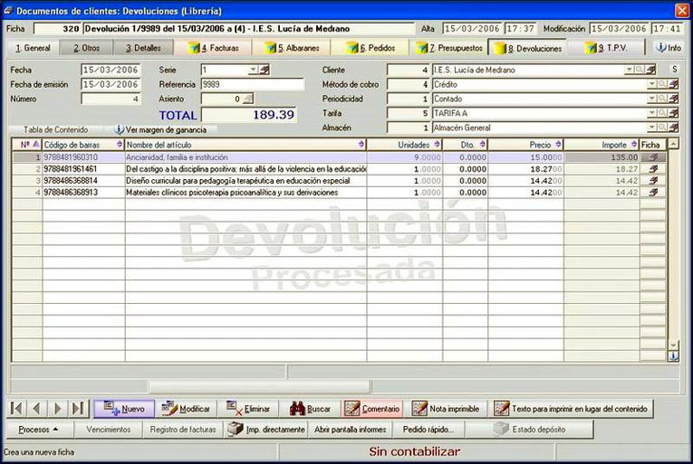Image resolution: width=693 pixels, height=464 pixels.
Task: Click the Buscar binoculars button
Action: click(310, 409)
